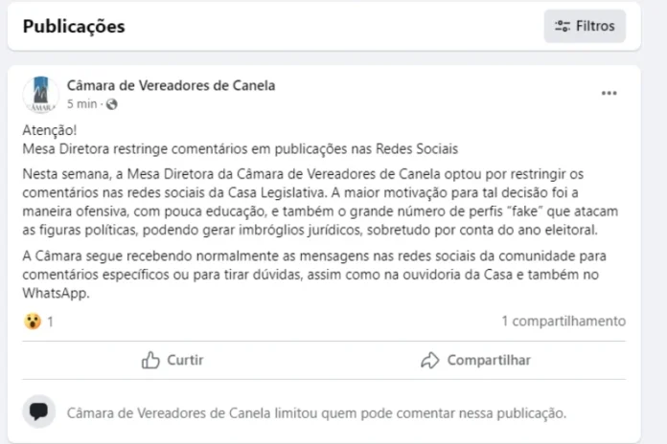
Task: Click the Publicações heading
Action: pyautogui.click(x=74, y=27)
